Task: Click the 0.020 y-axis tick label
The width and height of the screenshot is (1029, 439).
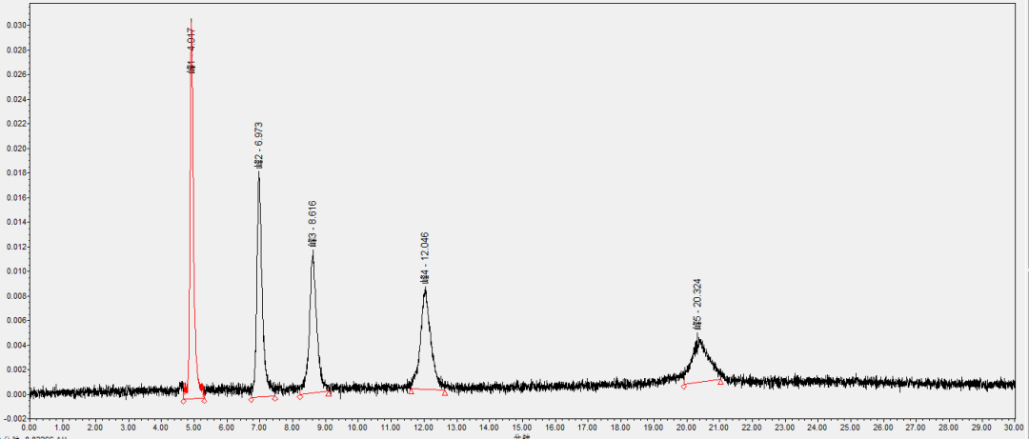Action: coord(16,149)
